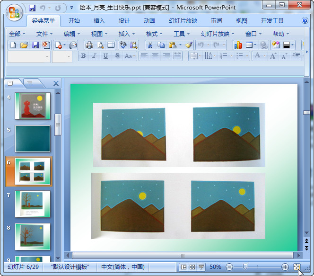The width and height of the screenshot is (314, 276).
Task: Select slide 7 thumbnail
Action: 33,204
